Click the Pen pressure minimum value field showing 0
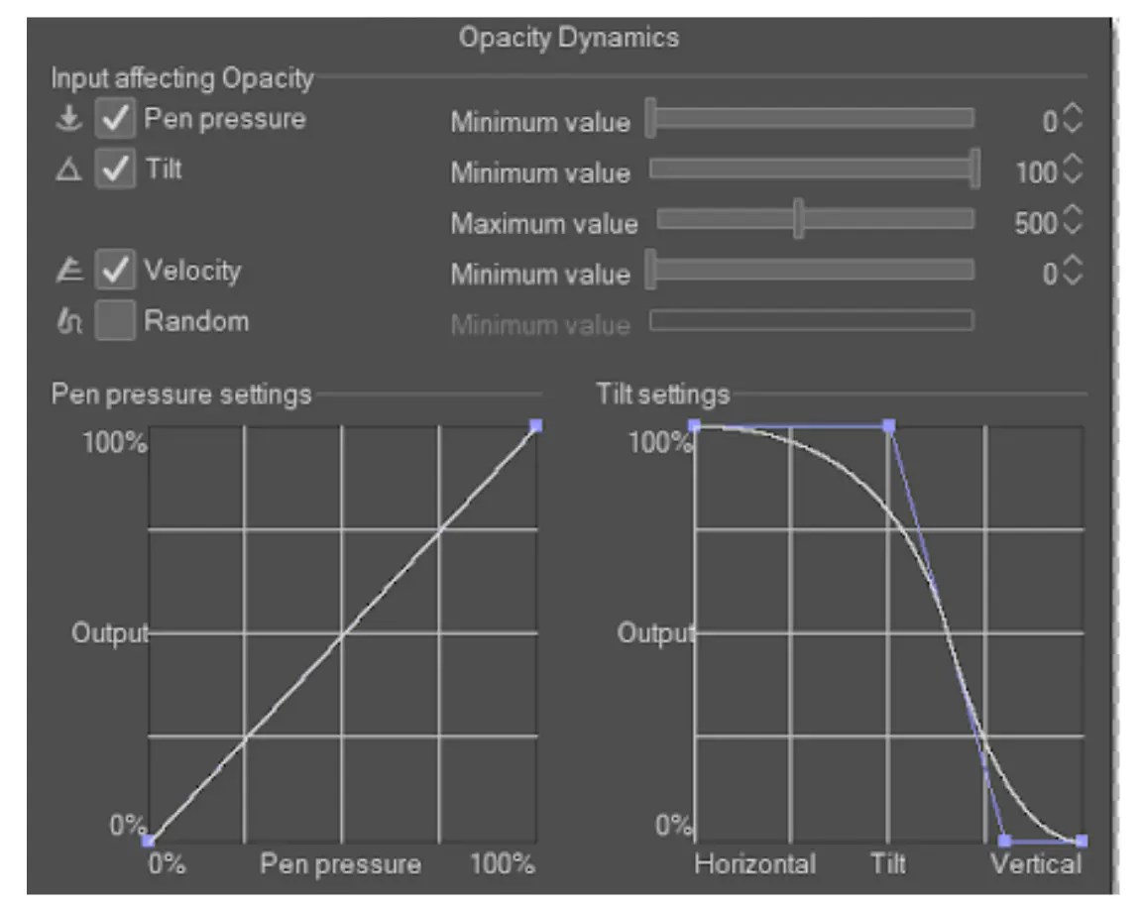 [1050, 121]
